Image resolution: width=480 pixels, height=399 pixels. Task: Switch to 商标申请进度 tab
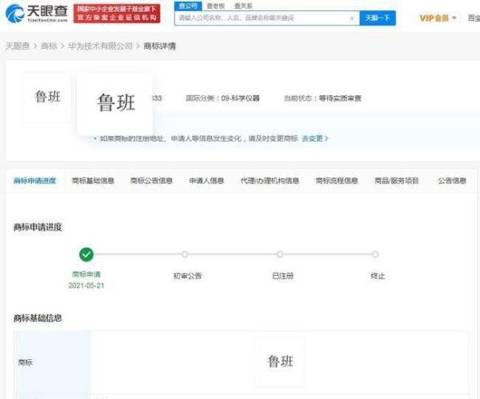tap(34, 181)
